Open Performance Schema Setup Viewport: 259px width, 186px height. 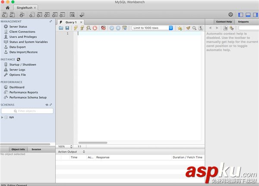(x=28, y=97)
